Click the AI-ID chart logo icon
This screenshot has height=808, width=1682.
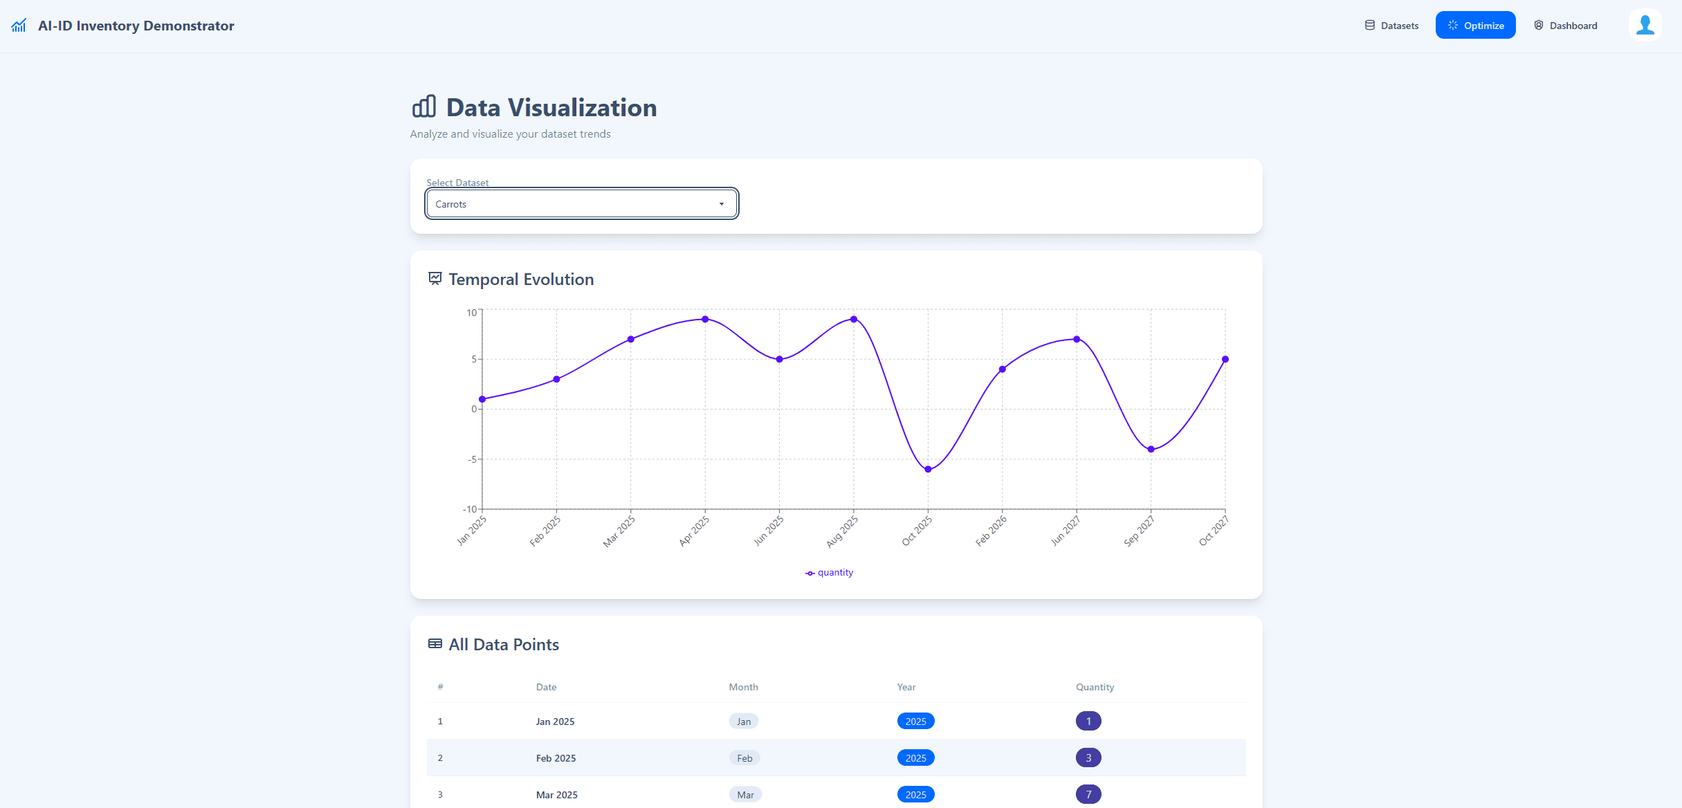(x=19, y=26)
